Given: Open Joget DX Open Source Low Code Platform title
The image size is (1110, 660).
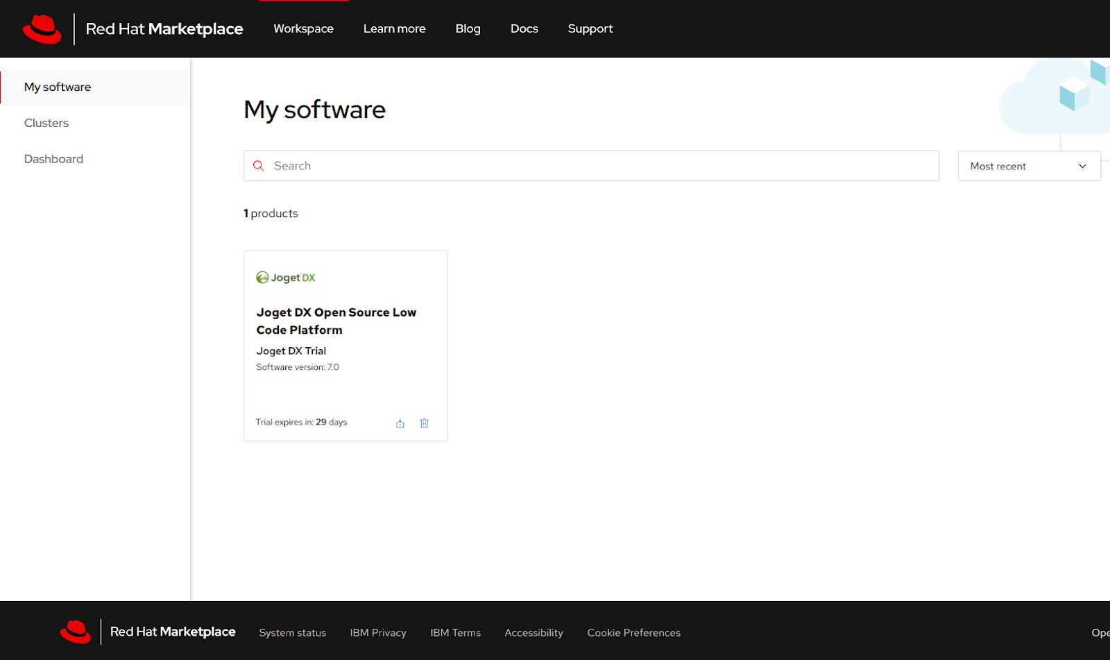Looking at the screenshot, I should point(336,321).
